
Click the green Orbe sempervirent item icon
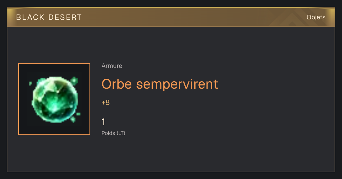(54, 99)
